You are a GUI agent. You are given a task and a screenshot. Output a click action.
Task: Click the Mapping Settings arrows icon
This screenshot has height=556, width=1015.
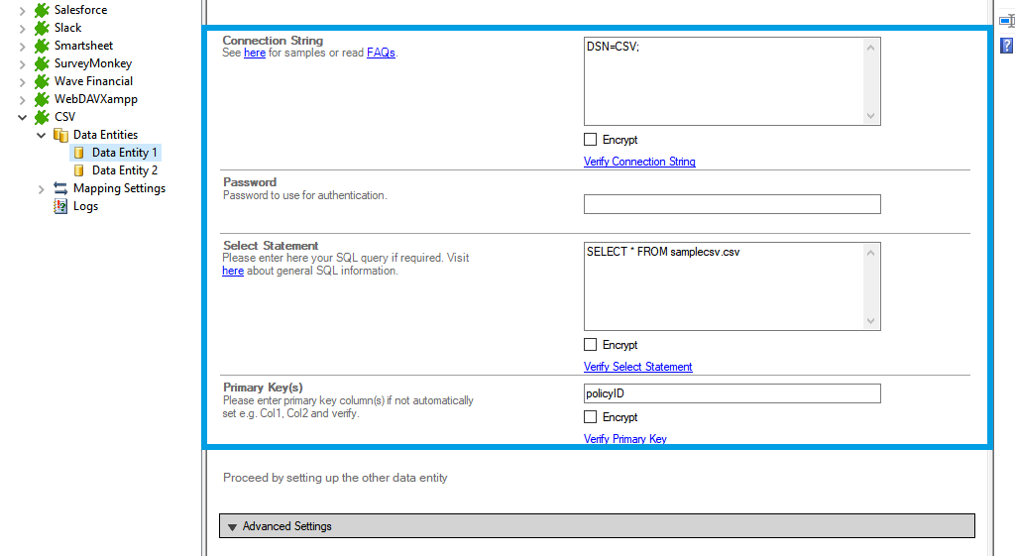pos(60,188)
